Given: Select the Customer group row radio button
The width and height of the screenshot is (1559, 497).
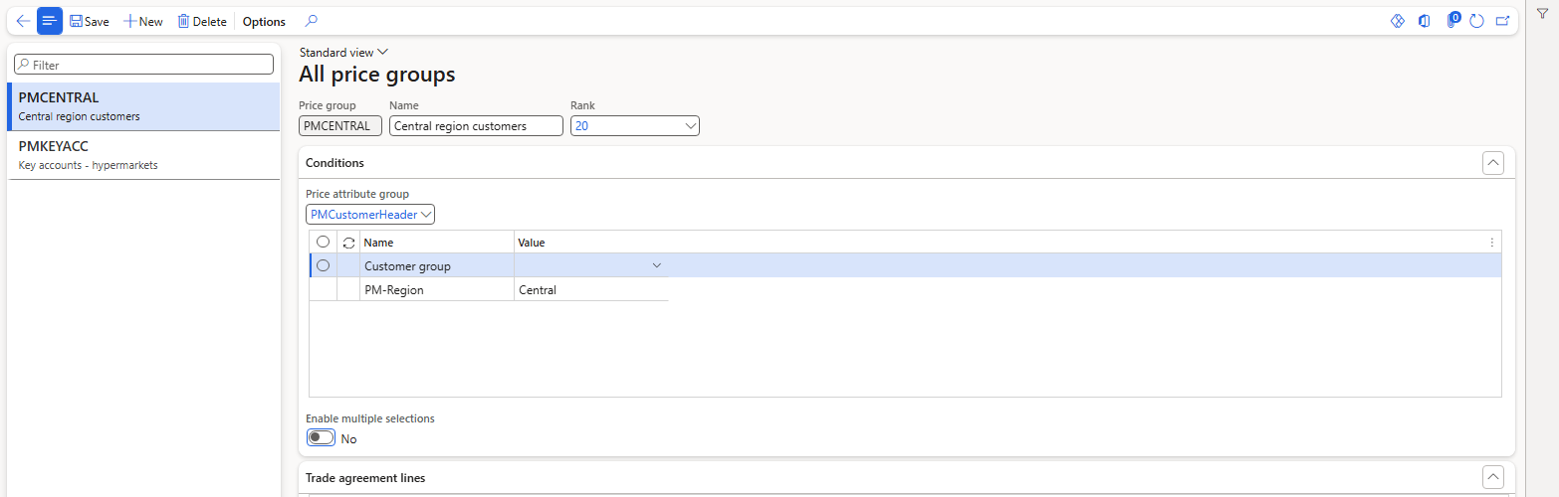Looking at the screenshot, I should tap(323, 265).
